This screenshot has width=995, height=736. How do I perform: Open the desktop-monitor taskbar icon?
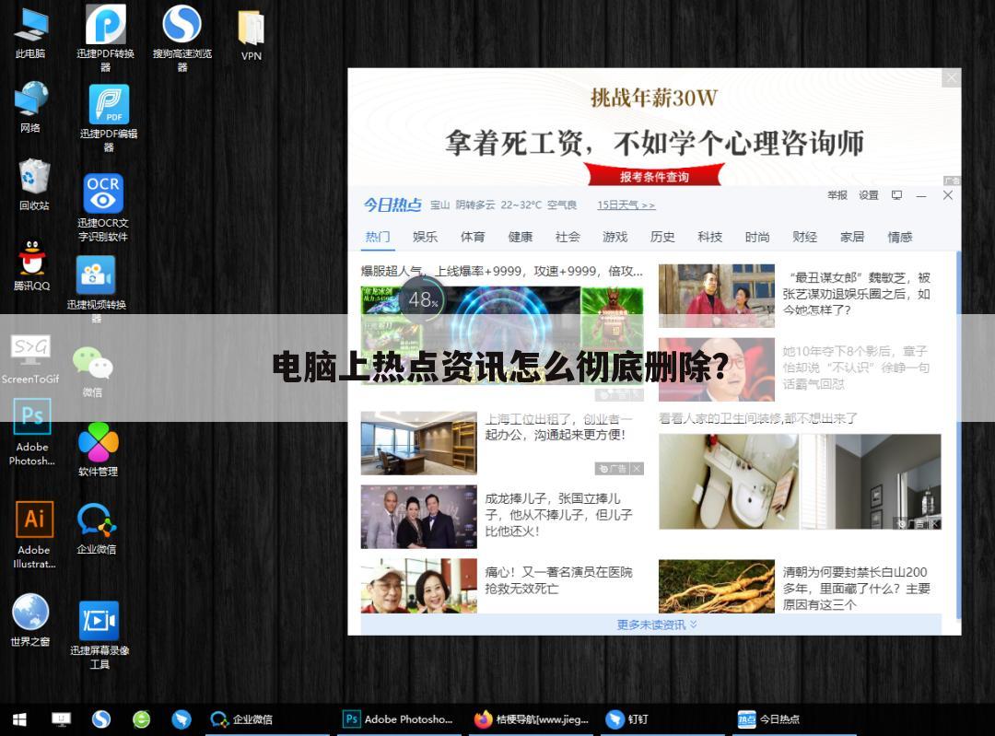[x=61, y=719]
